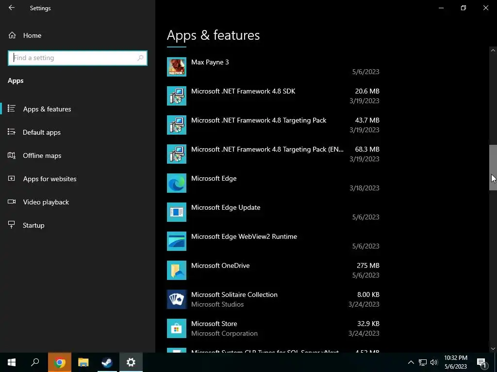497x372 pixels.
Task: Click the 68.3 MB Targeting Pack (EN...) icon
Action: tap(177, 154)
